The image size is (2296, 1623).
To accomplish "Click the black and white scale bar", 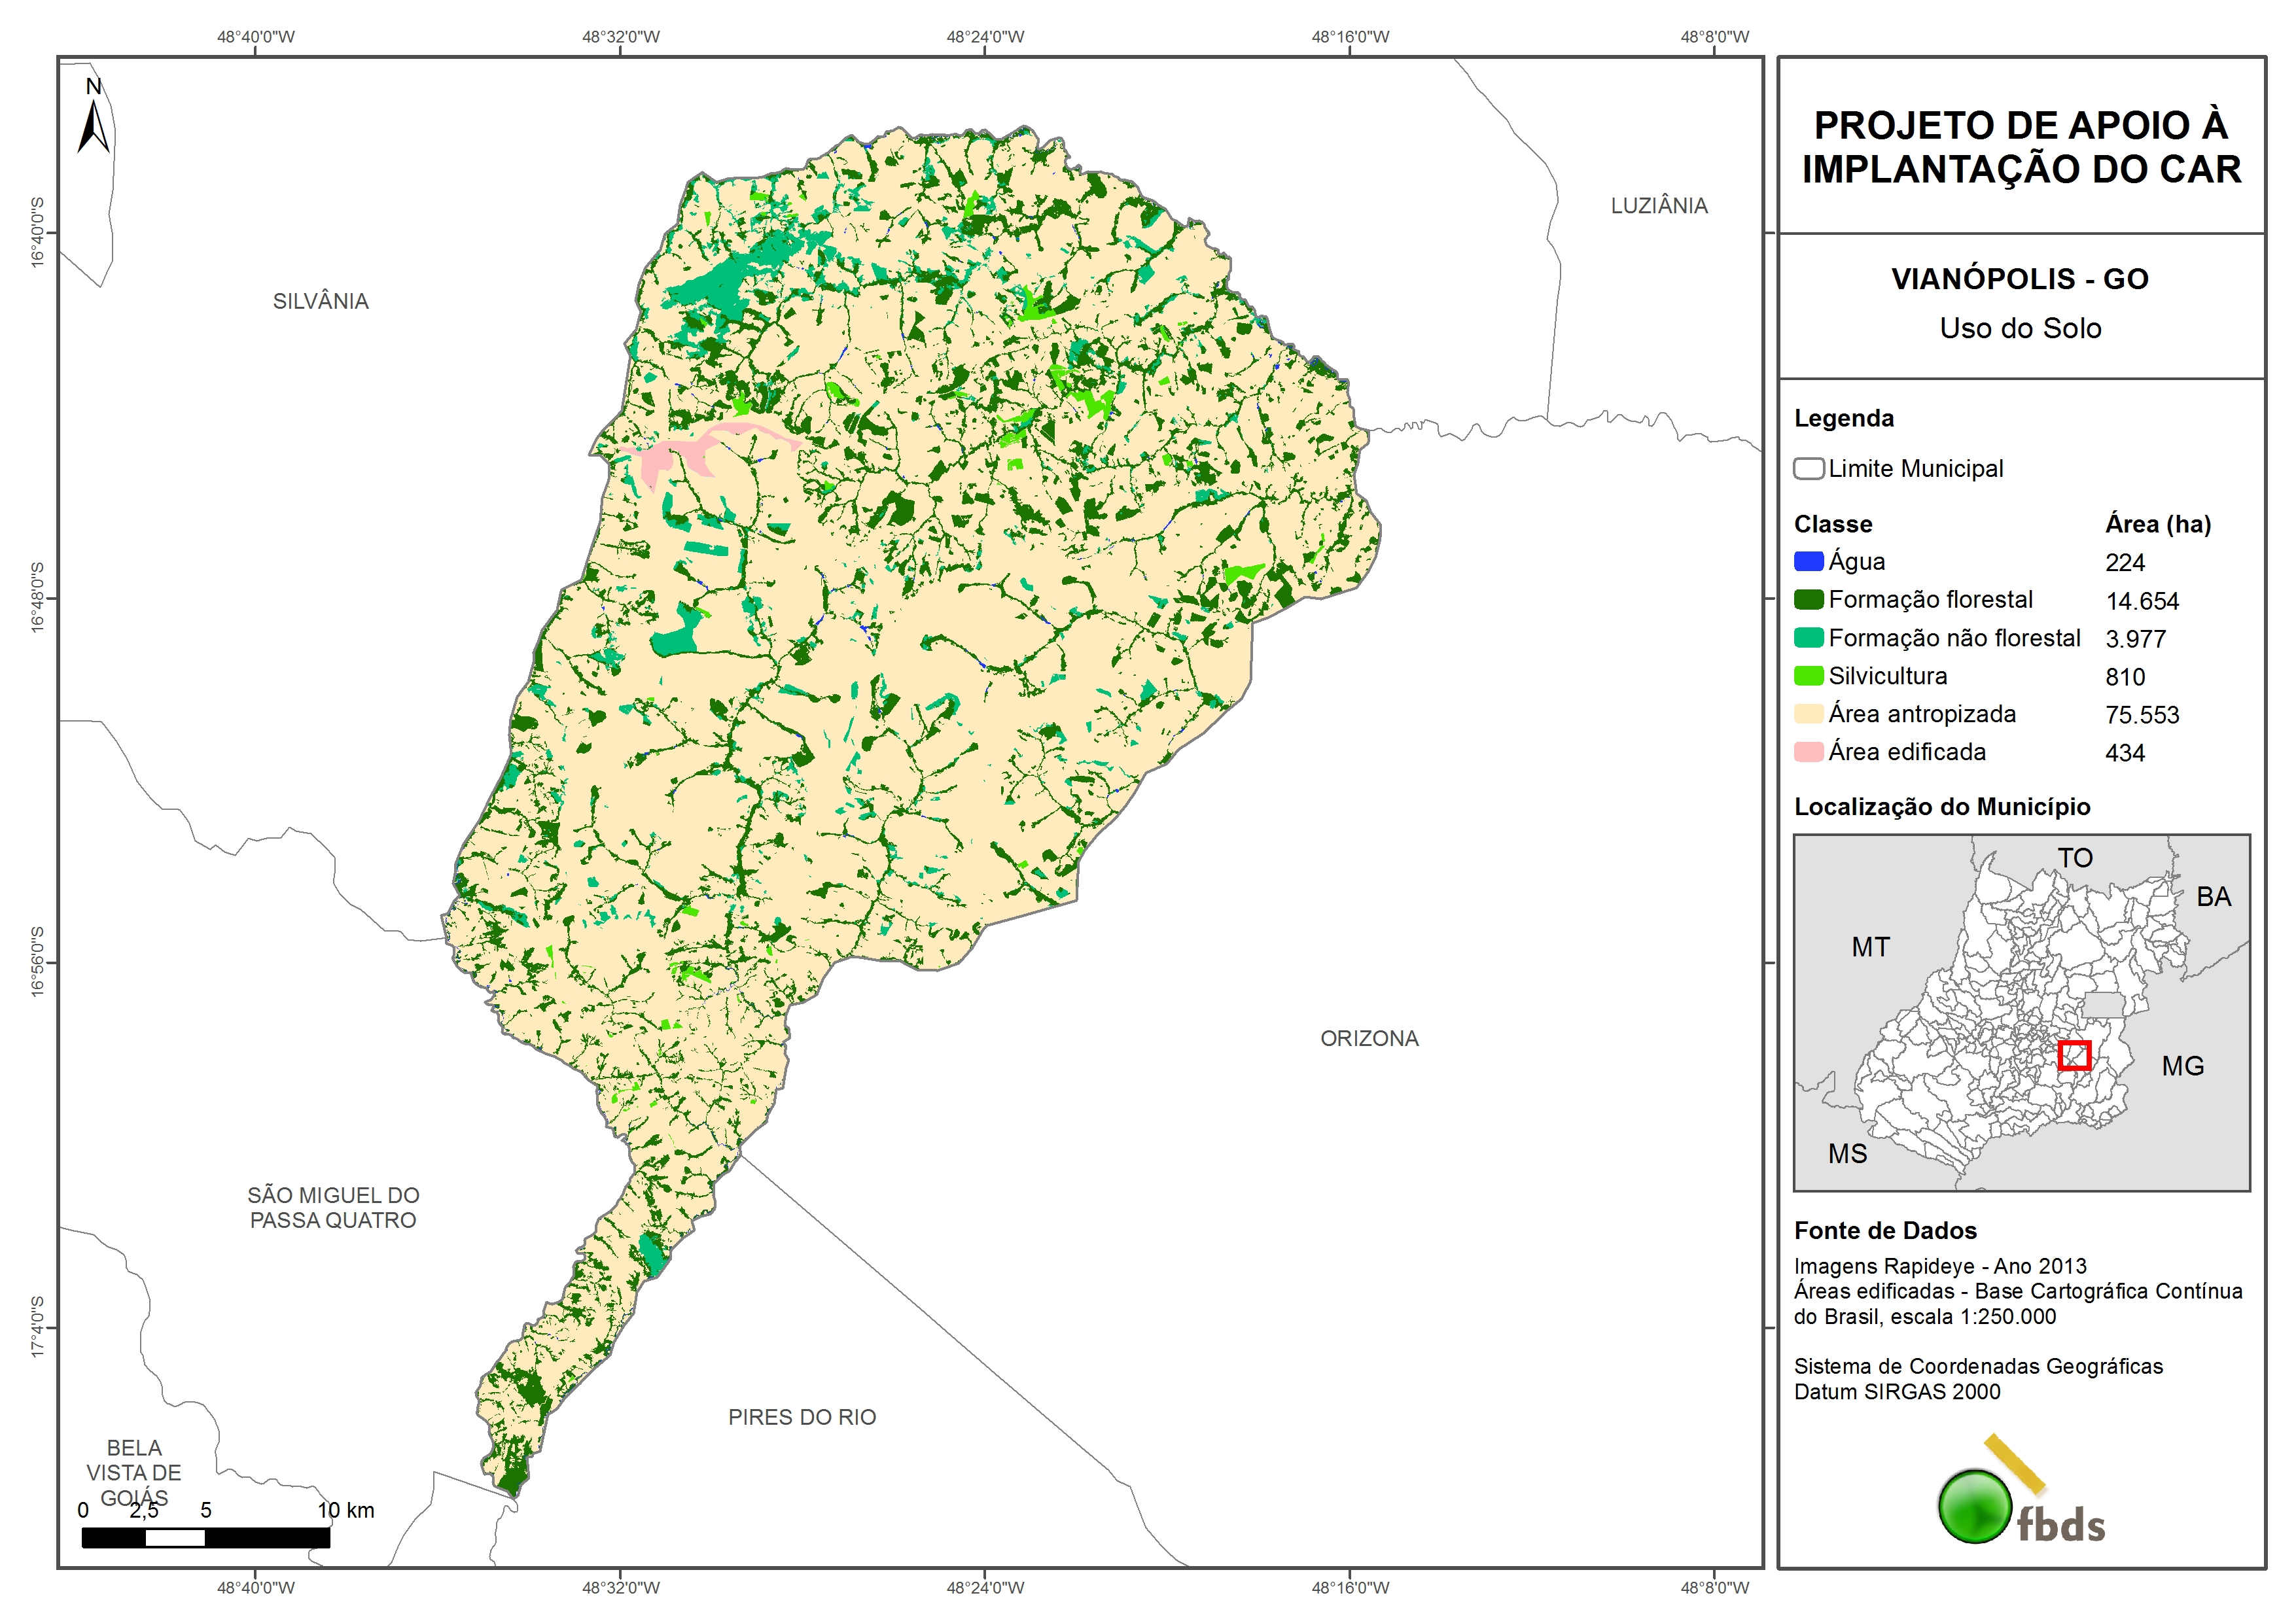I will pos(205,1538).
